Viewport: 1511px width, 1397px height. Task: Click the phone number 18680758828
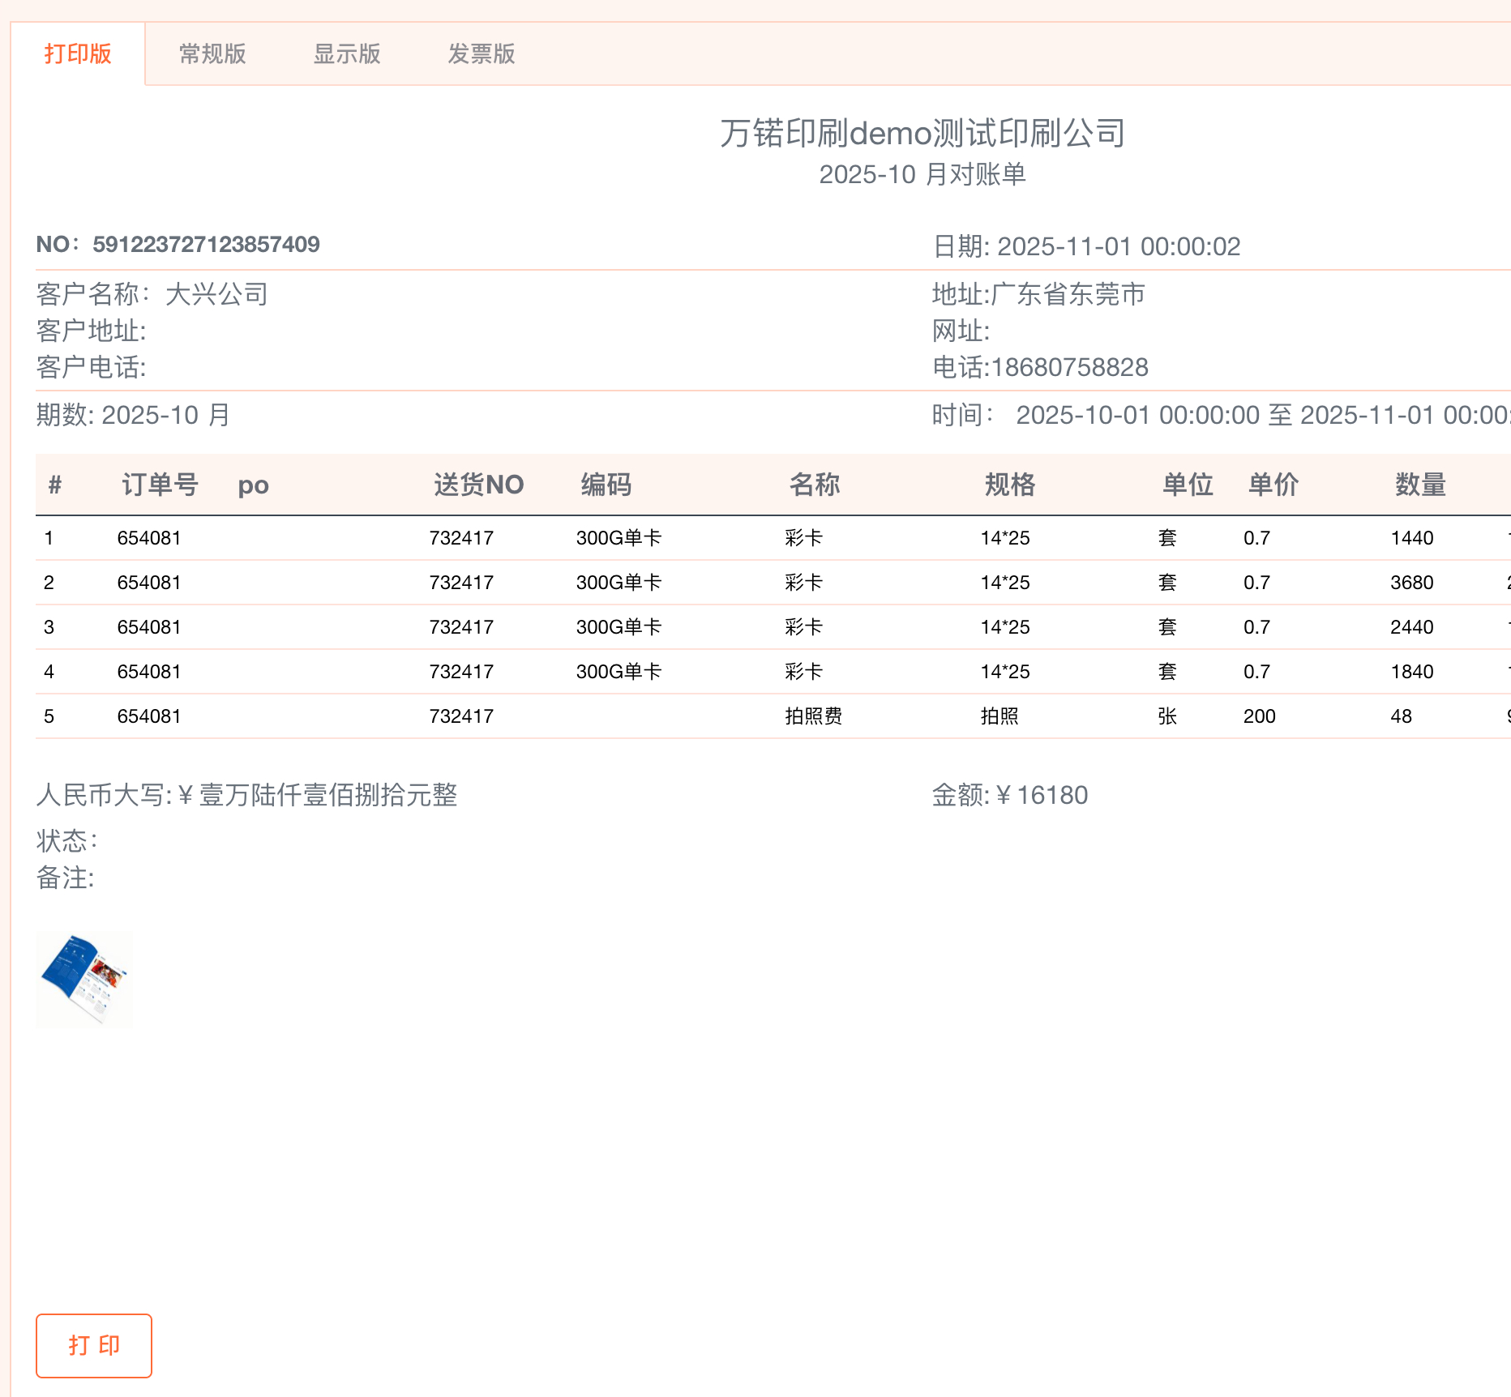(1069, 367)
